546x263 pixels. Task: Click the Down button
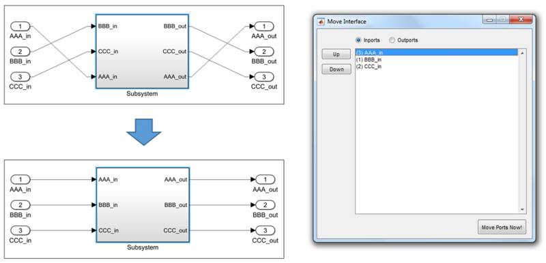[x=336, y=69]
